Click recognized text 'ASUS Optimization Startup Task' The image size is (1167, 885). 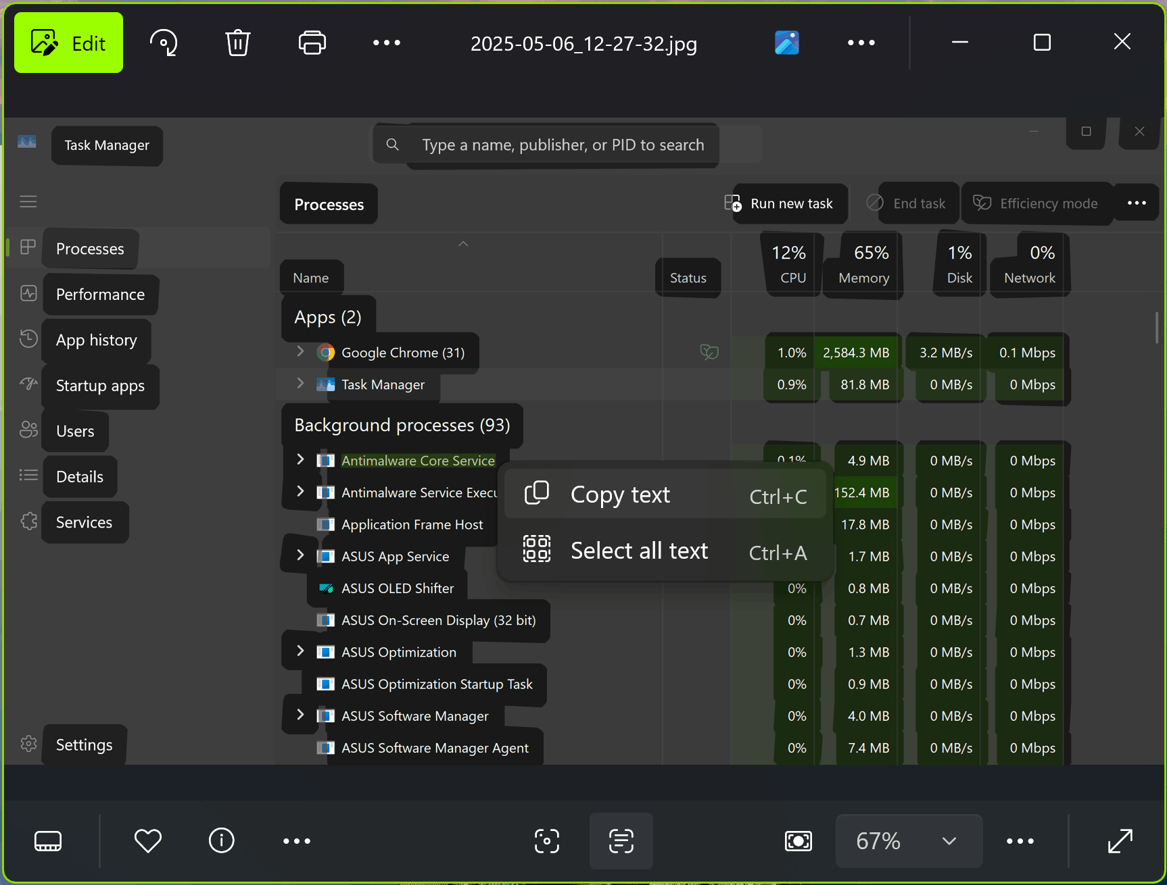click(x=437, y=684)
